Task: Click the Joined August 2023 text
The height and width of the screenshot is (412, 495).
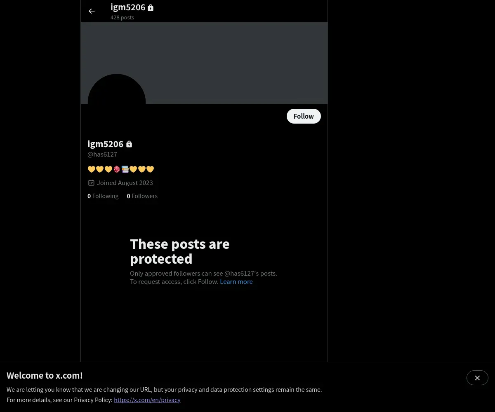Action: (125, 183)
